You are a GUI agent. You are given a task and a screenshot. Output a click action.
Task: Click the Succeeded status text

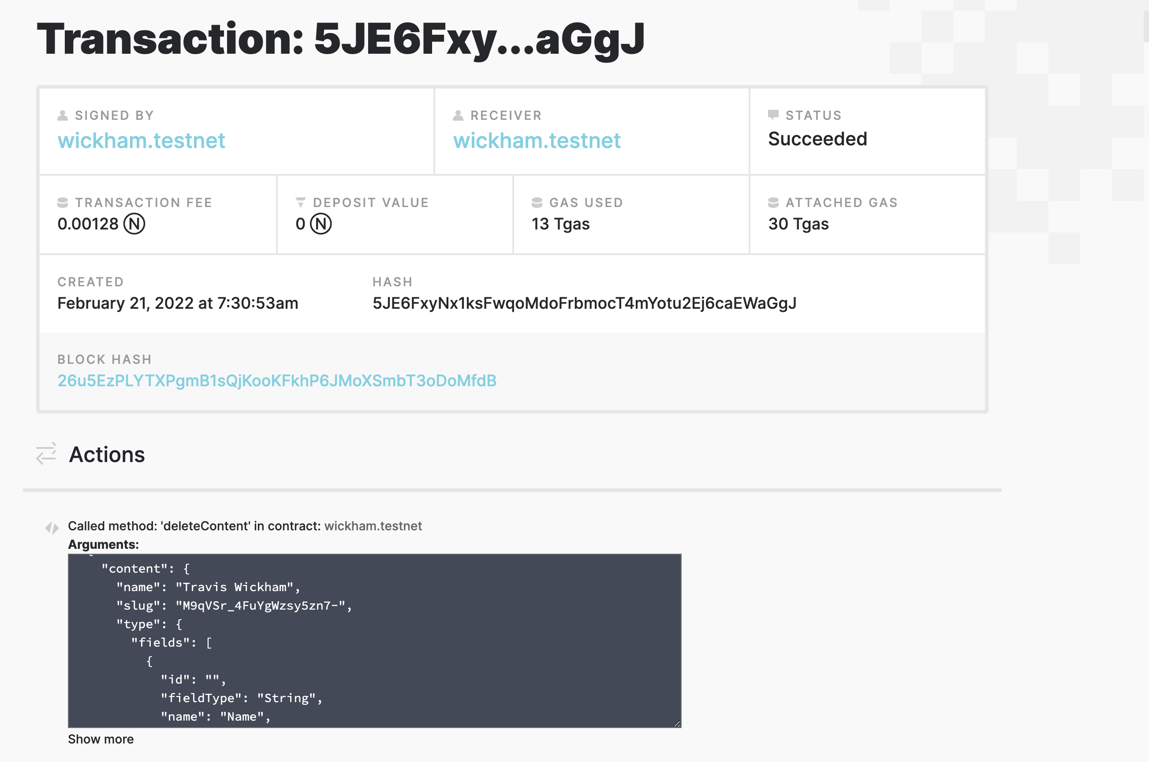pyautogui.click(x=817, y=139)
